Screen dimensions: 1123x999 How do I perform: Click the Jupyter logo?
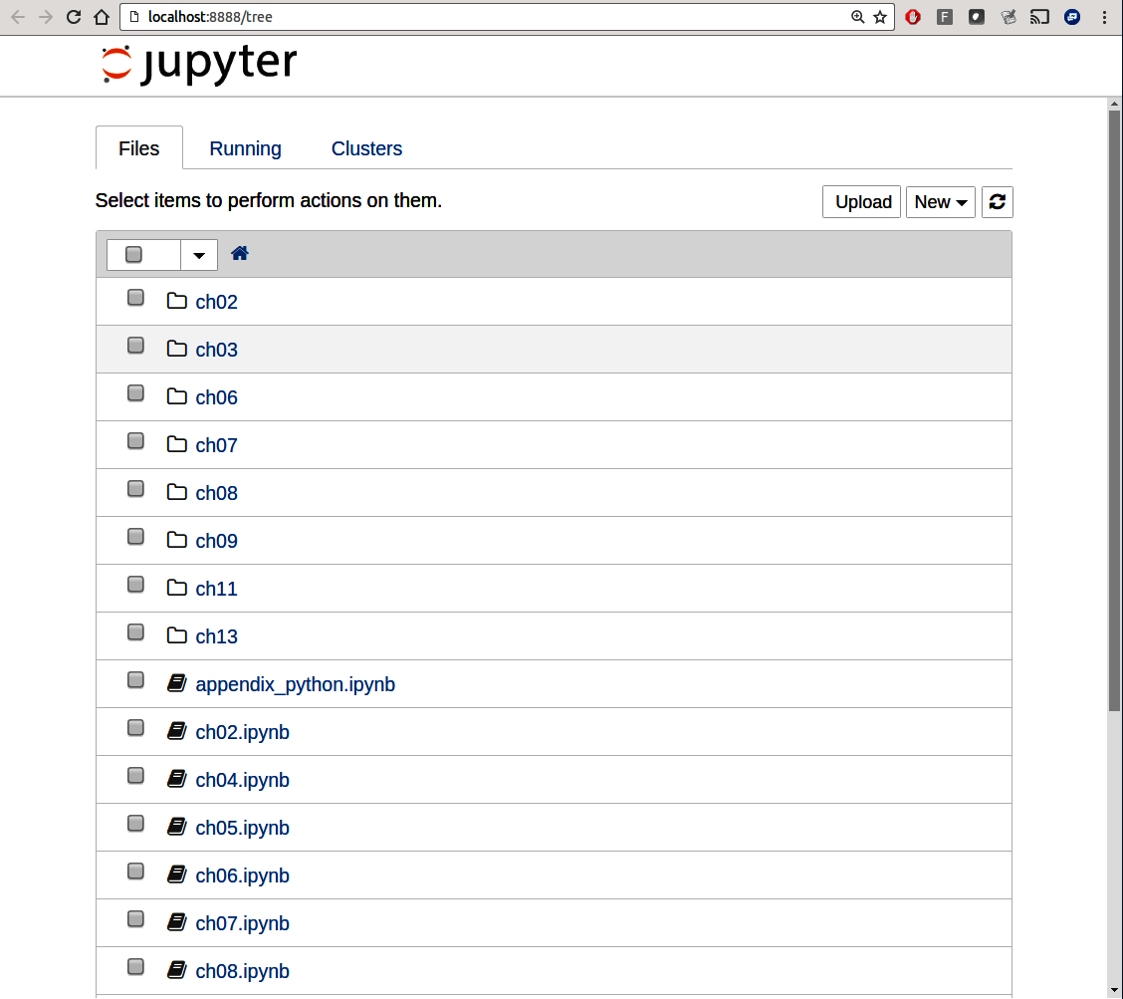coord(199,64)
